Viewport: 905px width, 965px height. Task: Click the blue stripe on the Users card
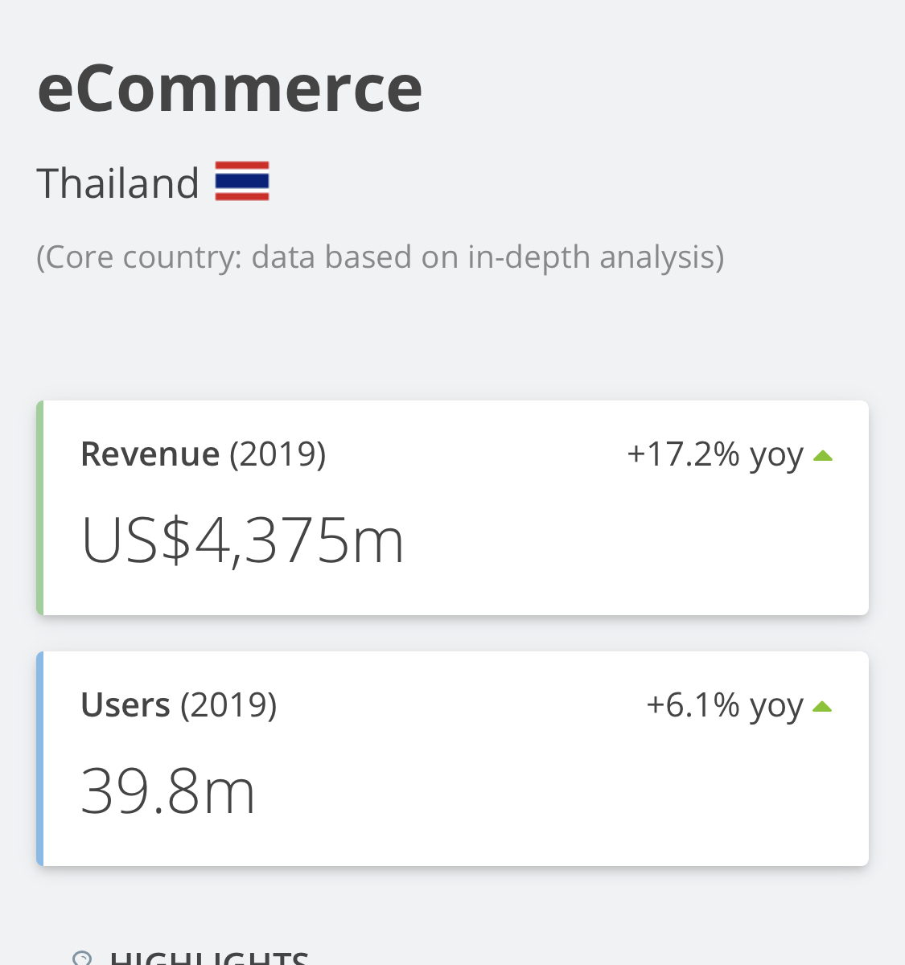tap(40, 758)
